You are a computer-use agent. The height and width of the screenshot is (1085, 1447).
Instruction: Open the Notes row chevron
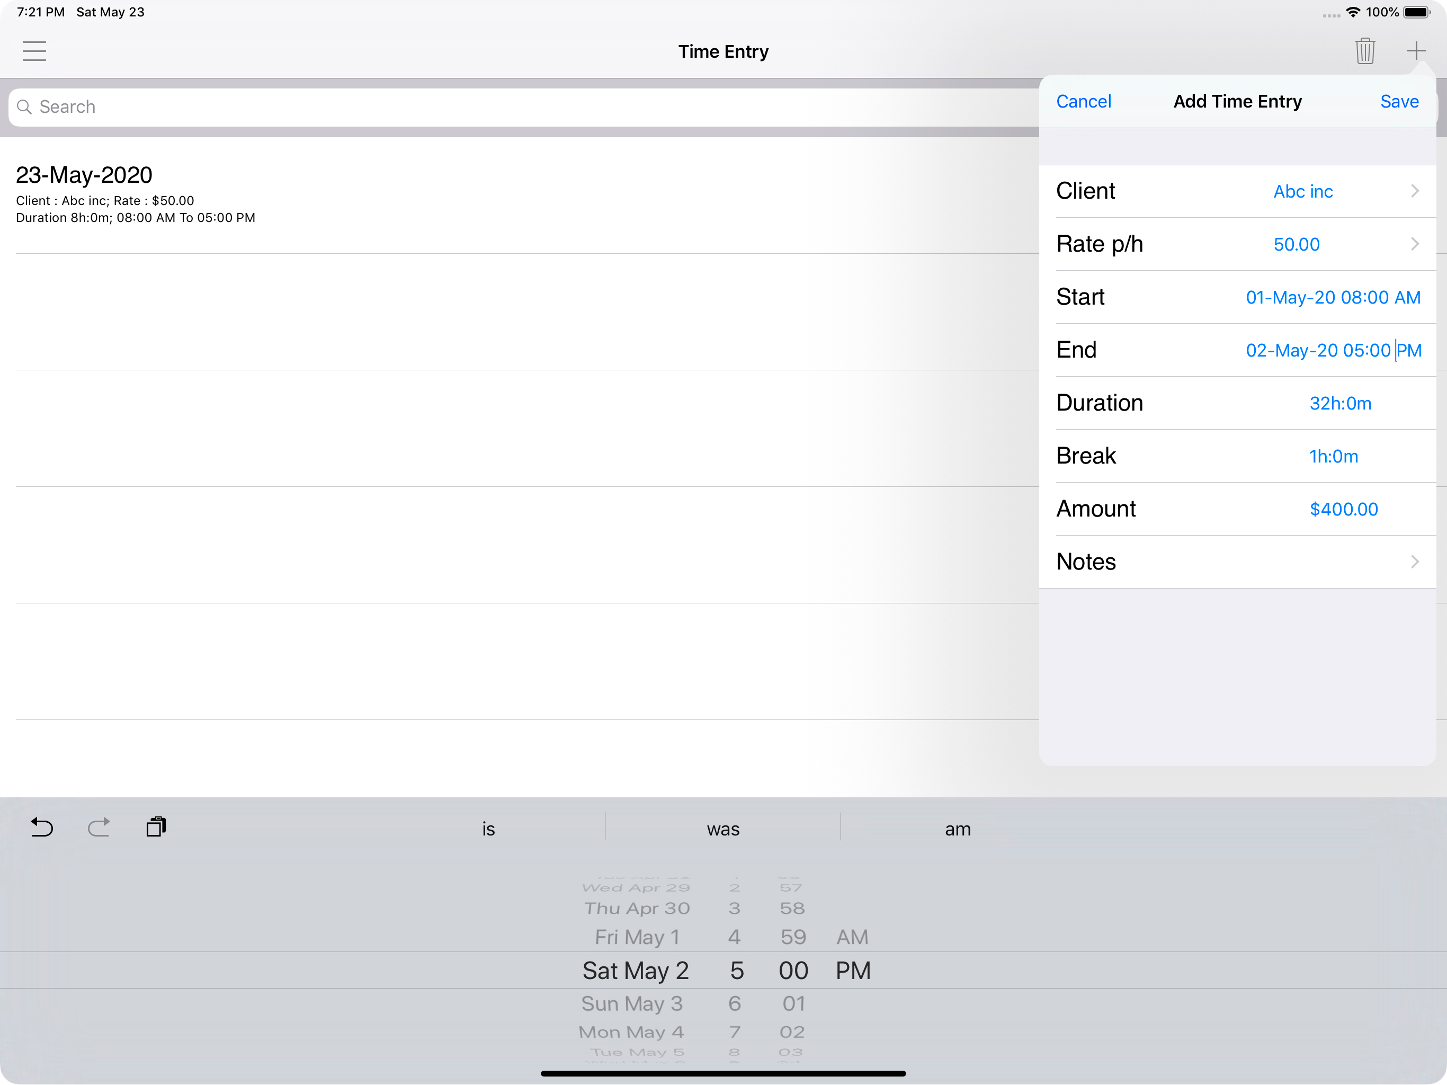pyautogui.click(x=1414, y=562)
